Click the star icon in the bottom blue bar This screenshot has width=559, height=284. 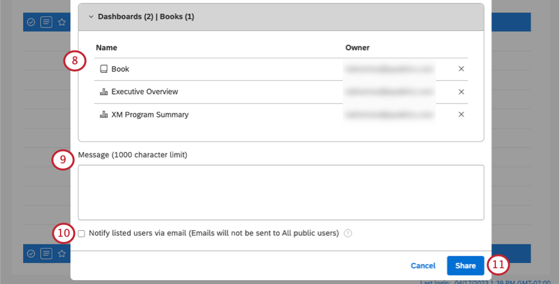click(62, 253)
